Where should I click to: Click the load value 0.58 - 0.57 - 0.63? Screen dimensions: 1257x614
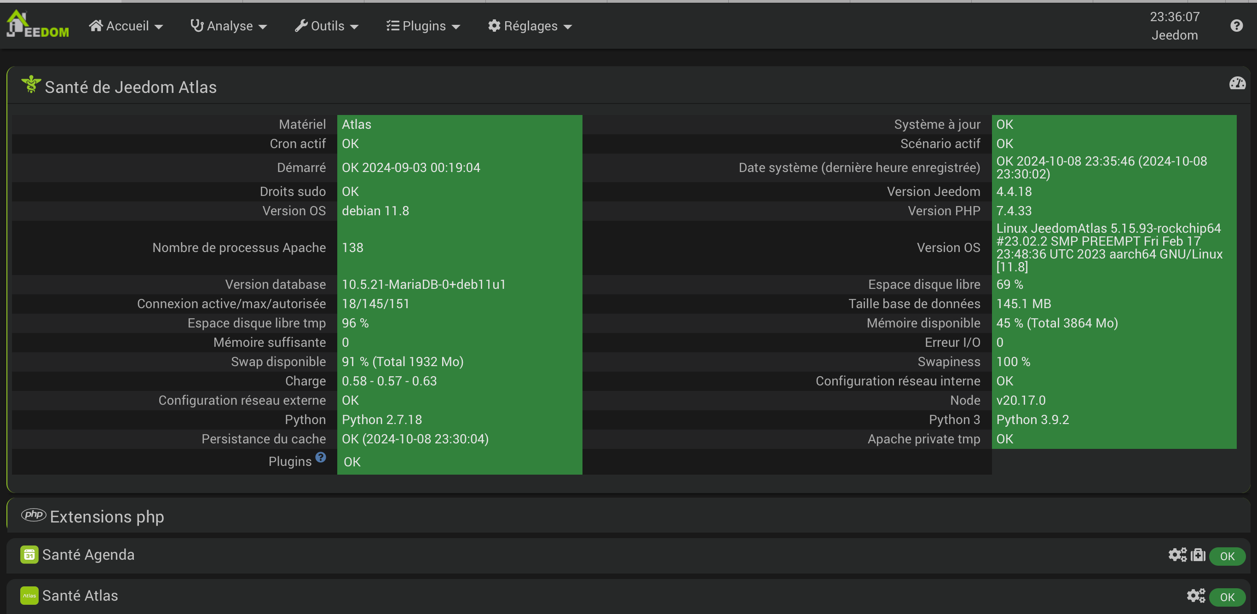pos(389,381)
